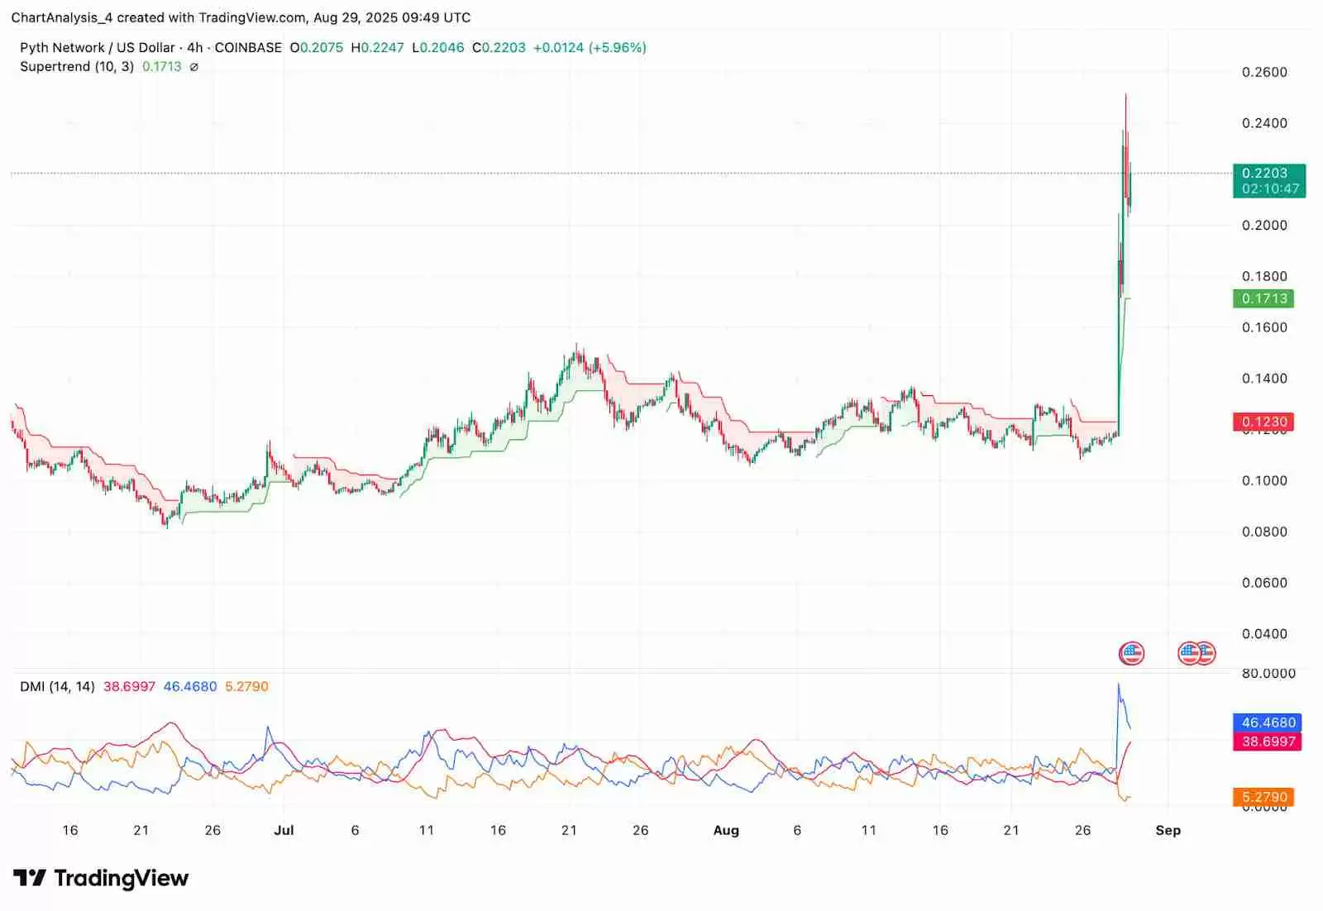Click the green 0.1713 Supertrend price label
Viewport: 1323px width, 911px height.
[1265, 298]
